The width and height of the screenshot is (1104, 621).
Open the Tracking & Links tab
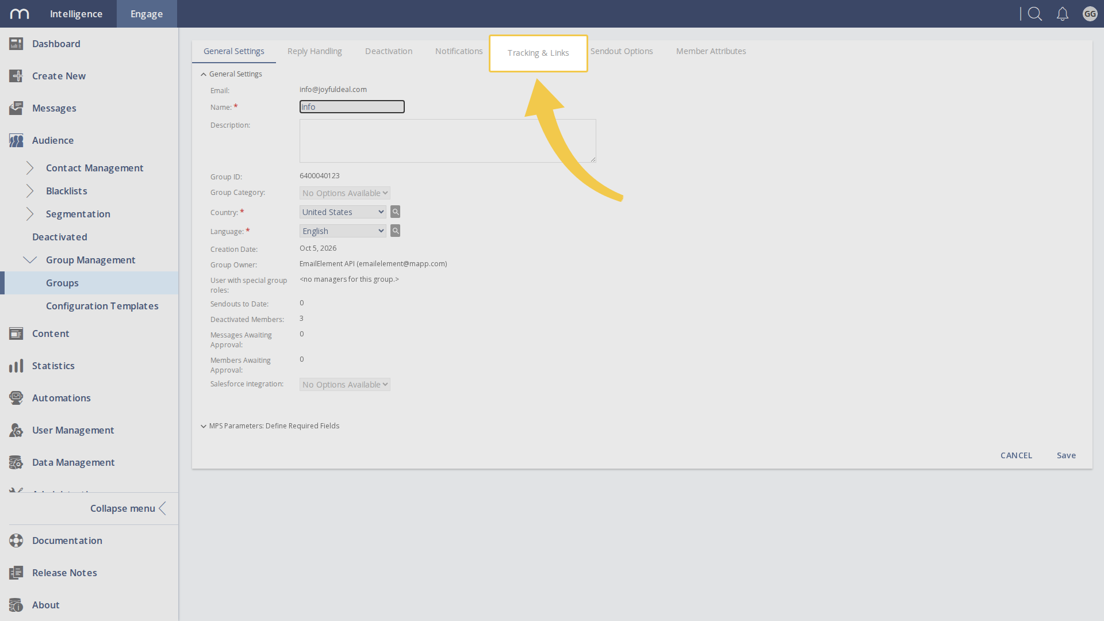click(538, 53)
